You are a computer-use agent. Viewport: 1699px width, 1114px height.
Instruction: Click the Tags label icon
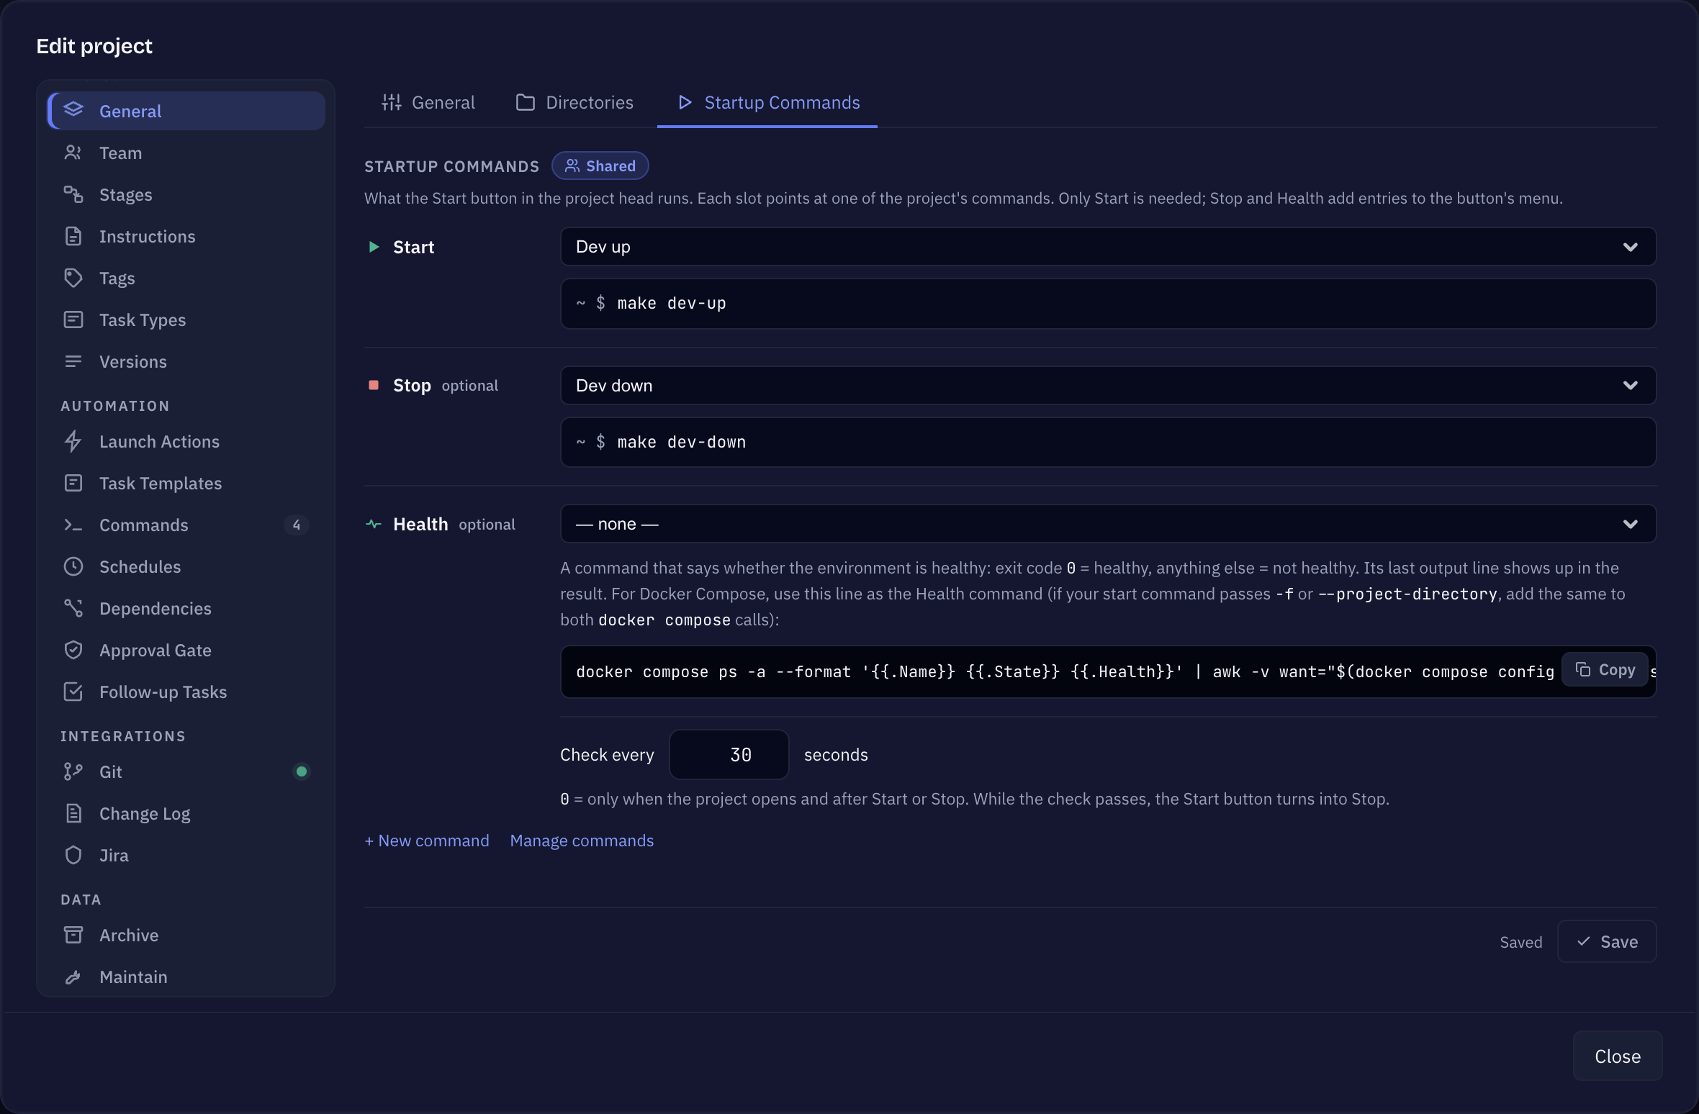click(73, 278)
